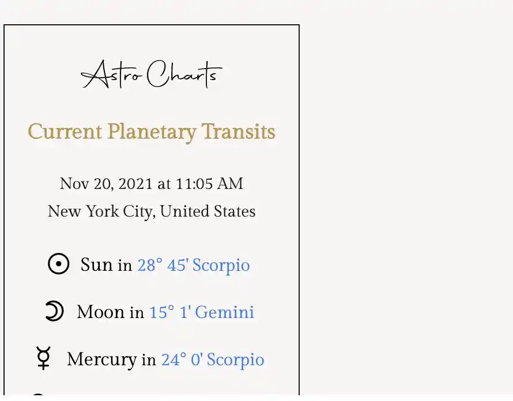This screenshot has height=401, width=513.
Task: Click the word Current in the heading
Action: pyautogui.click(x=65, y=131)
